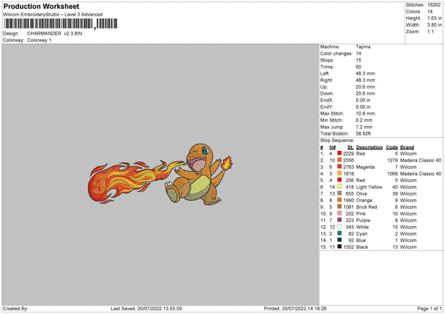Click the Color changes value

click(x=358, y=53)
